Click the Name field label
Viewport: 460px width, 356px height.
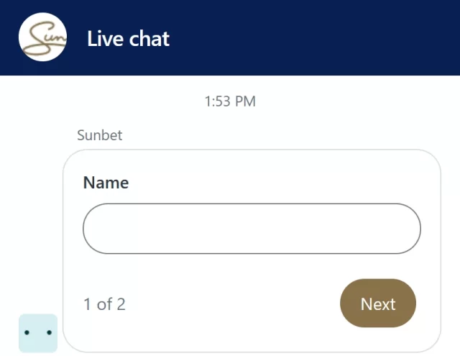(x=106, y=183)
